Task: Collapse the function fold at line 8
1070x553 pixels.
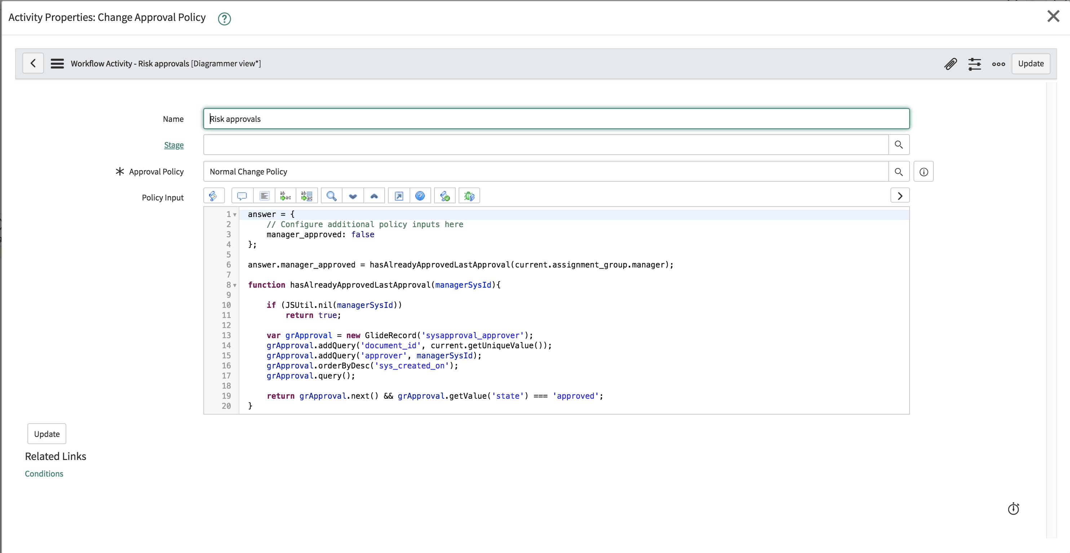Action: (235, 286)
